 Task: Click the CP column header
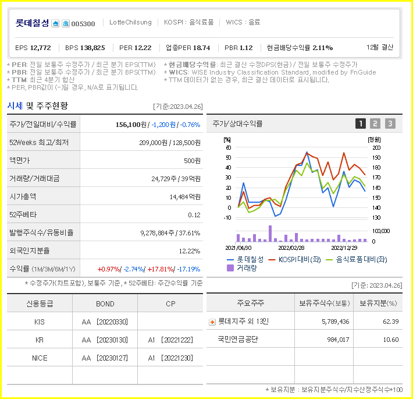tap(170, 304)
